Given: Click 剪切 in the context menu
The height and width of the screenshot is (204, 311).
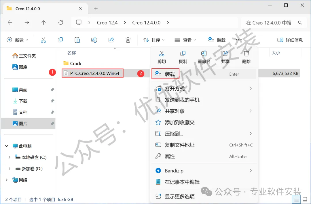Looking at the screenshot, I should 162,57.
